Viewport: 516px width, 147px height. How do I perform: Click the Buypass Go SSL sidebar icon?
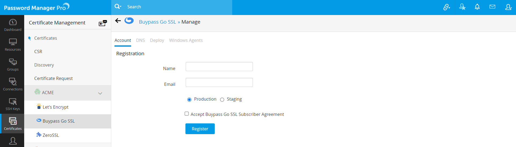(x=39, y=120)
